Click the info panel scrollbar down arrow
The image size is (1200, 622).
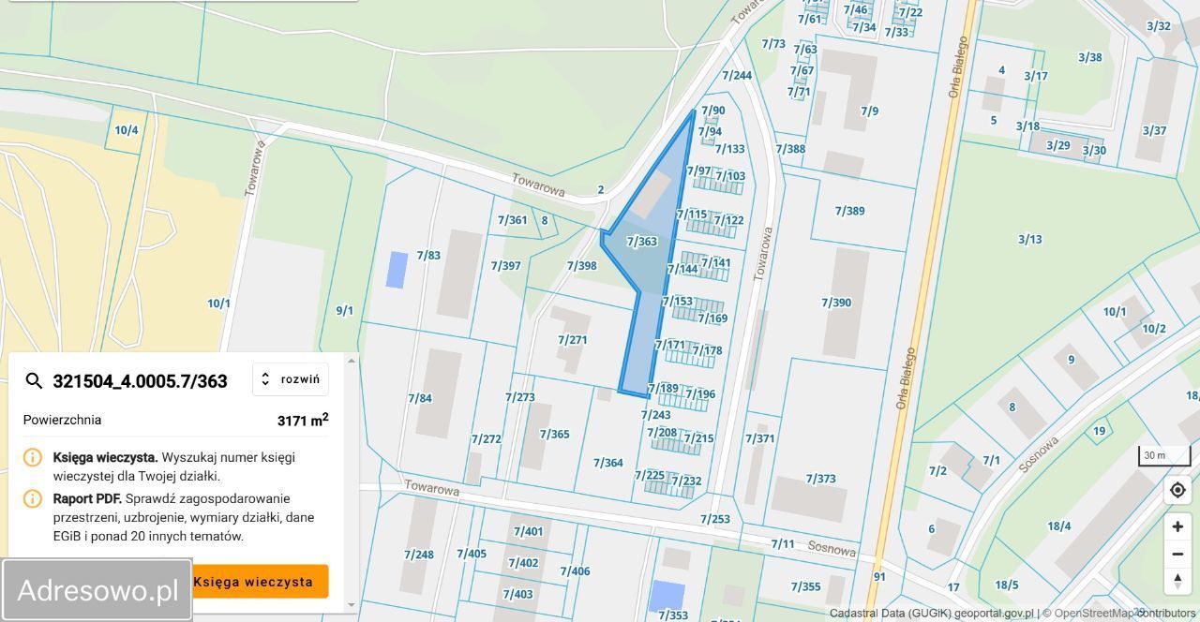point(352,605)
